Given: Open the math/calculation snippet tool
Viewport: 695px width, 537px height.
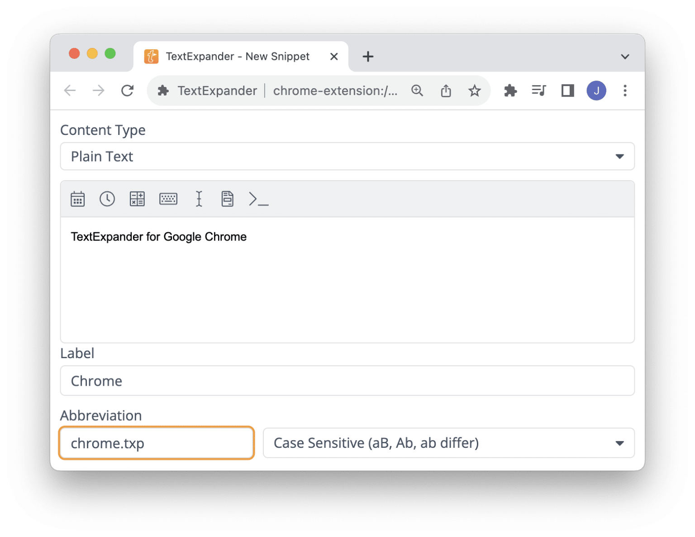Looking at the screenshot, I should [x=137, y=198].
